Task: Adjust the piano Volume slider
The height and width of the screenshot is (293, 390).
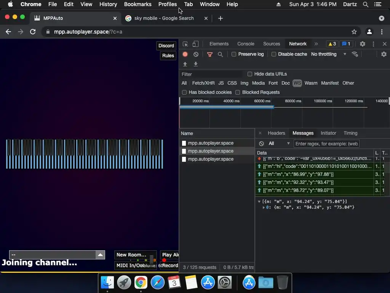Action: [x=152, y=260]
